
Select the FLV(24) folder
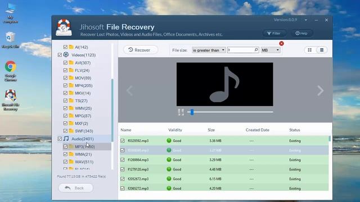[x=82, y=71]
